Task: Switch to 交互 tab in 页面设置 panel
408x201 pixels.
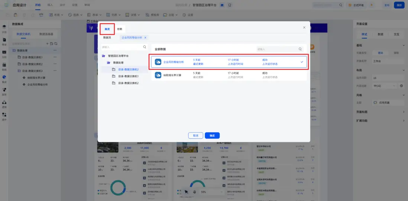Action: click(396, 34)
